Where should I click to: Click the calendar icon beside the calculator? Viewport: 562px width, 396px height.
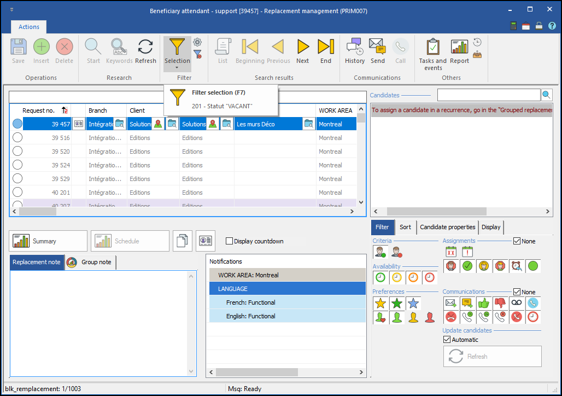tap(526, 26)
